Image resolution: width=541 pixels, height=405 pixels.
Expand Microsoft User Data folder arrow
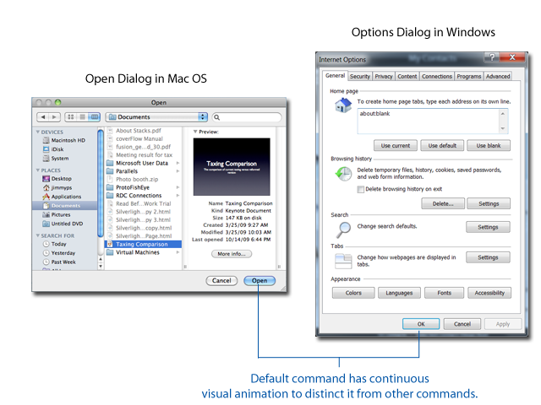[178, 163]
